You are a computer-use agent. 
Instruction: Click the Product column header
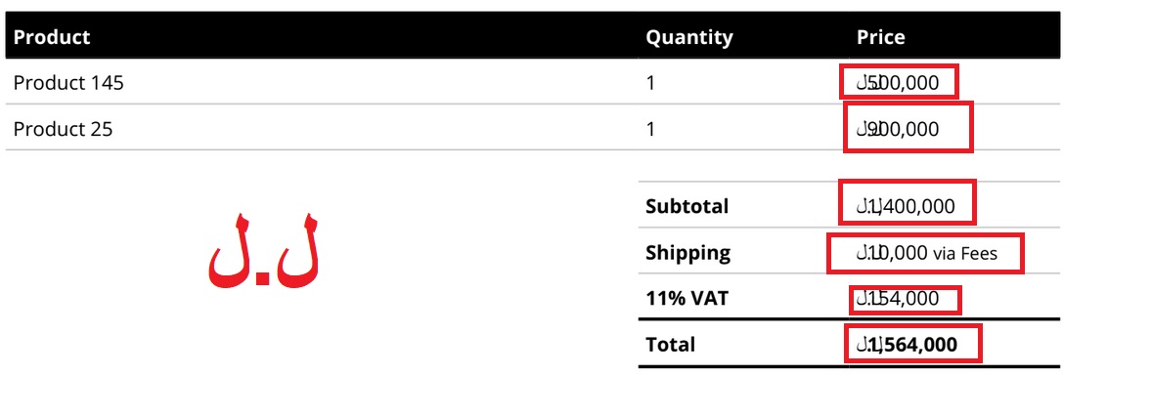click(x=52, y=37)
